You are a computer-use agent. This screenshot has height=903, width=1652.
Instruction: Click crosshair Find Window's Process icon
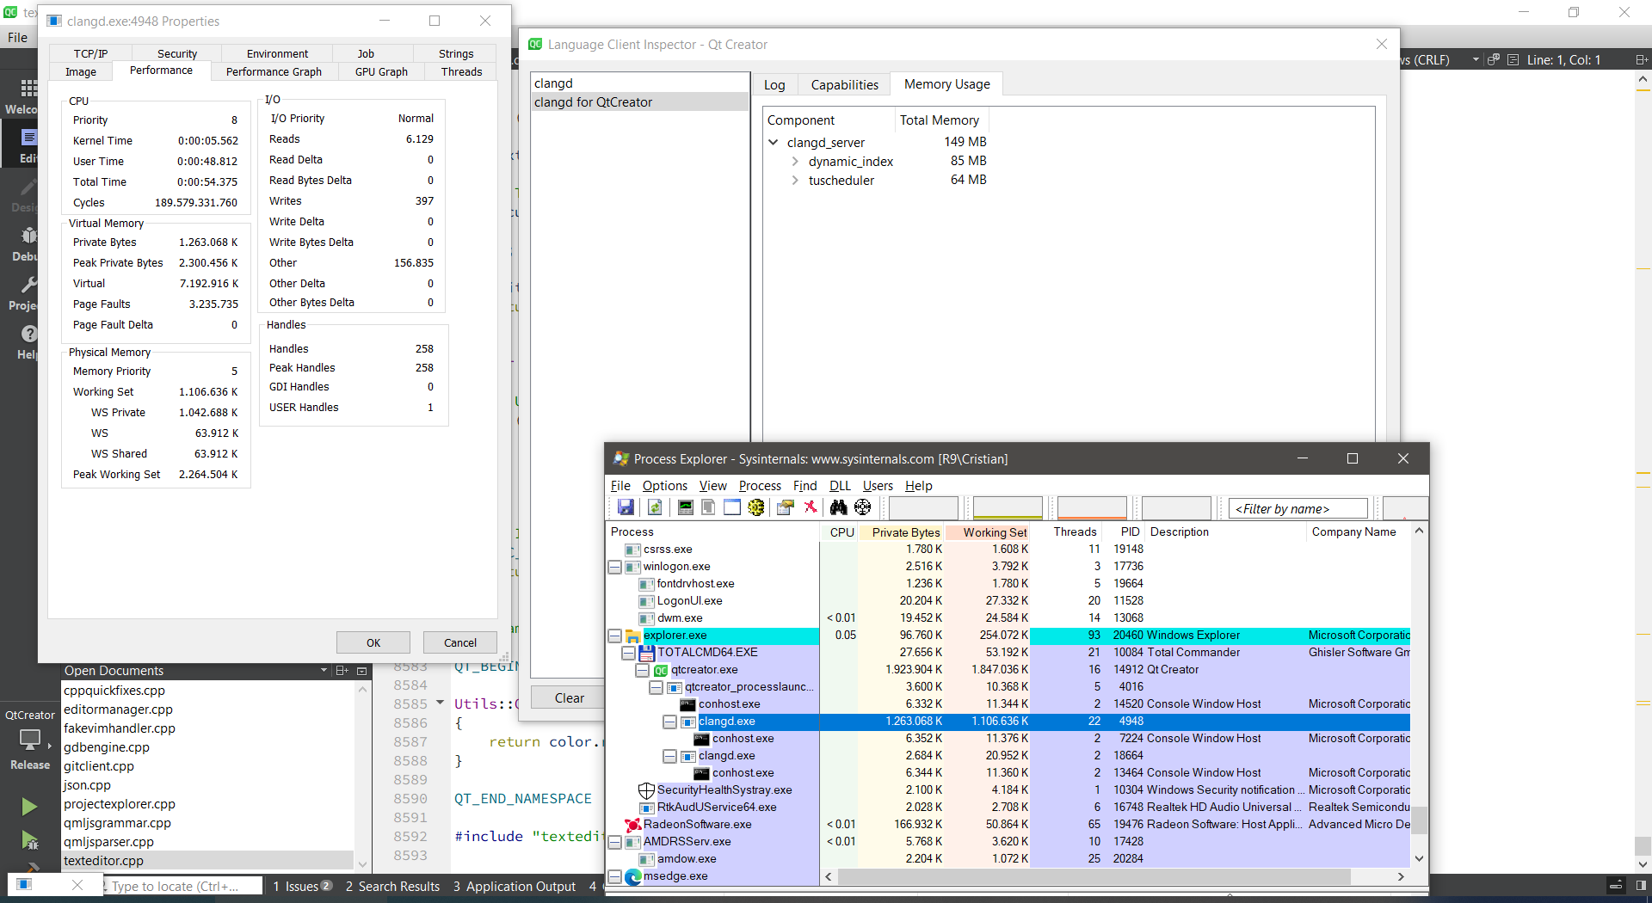(x=863, y=507)
